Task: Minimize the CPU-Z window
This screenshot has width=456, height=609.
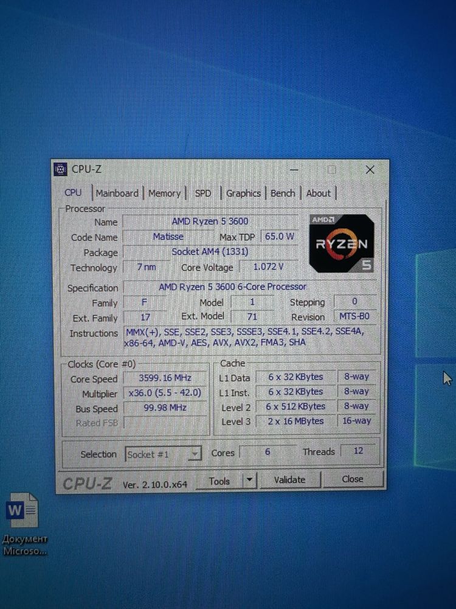Action: [x=294, y=170]
